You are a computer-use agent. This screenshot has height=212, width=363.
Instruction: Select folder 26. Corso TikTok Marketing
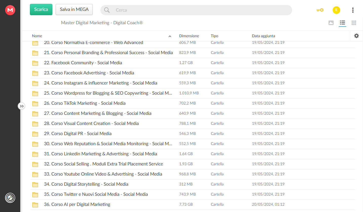(193, 103)
